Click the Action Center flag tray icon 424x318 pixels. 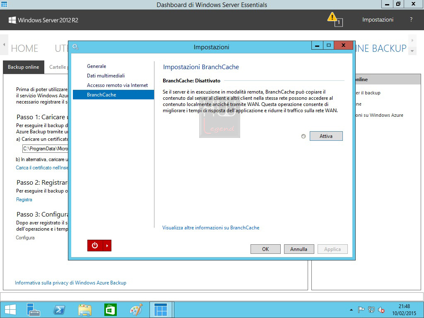[361, 310]
